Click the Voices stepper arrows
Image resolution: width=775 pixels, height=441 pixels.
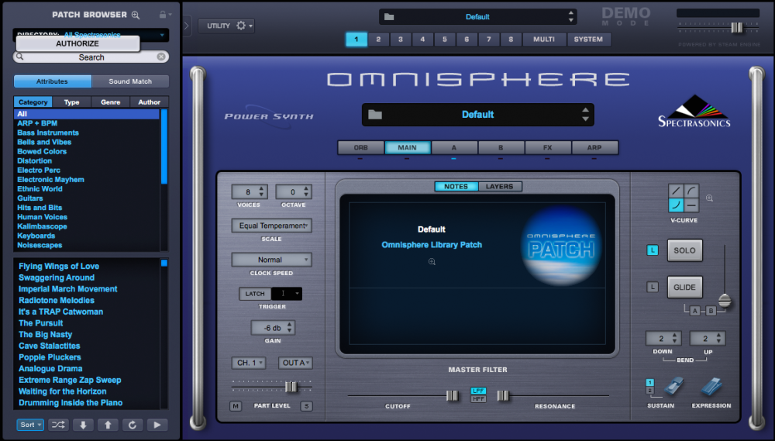[262, 192]
